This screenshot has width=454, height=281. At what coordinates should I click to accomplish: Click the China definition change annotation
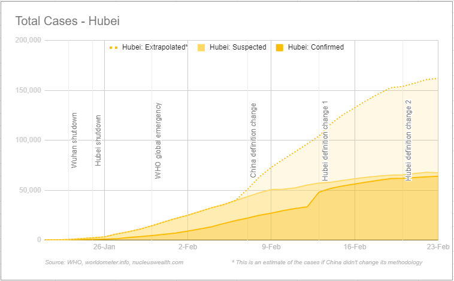[x=253, y=140]
